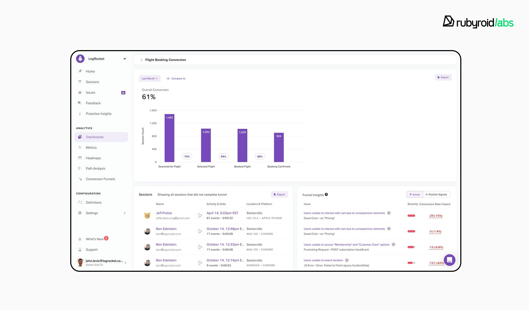The width and height of the screenshot is (529, 310).
Task: Switch to Positive Signals toggle
Action: 436,195
